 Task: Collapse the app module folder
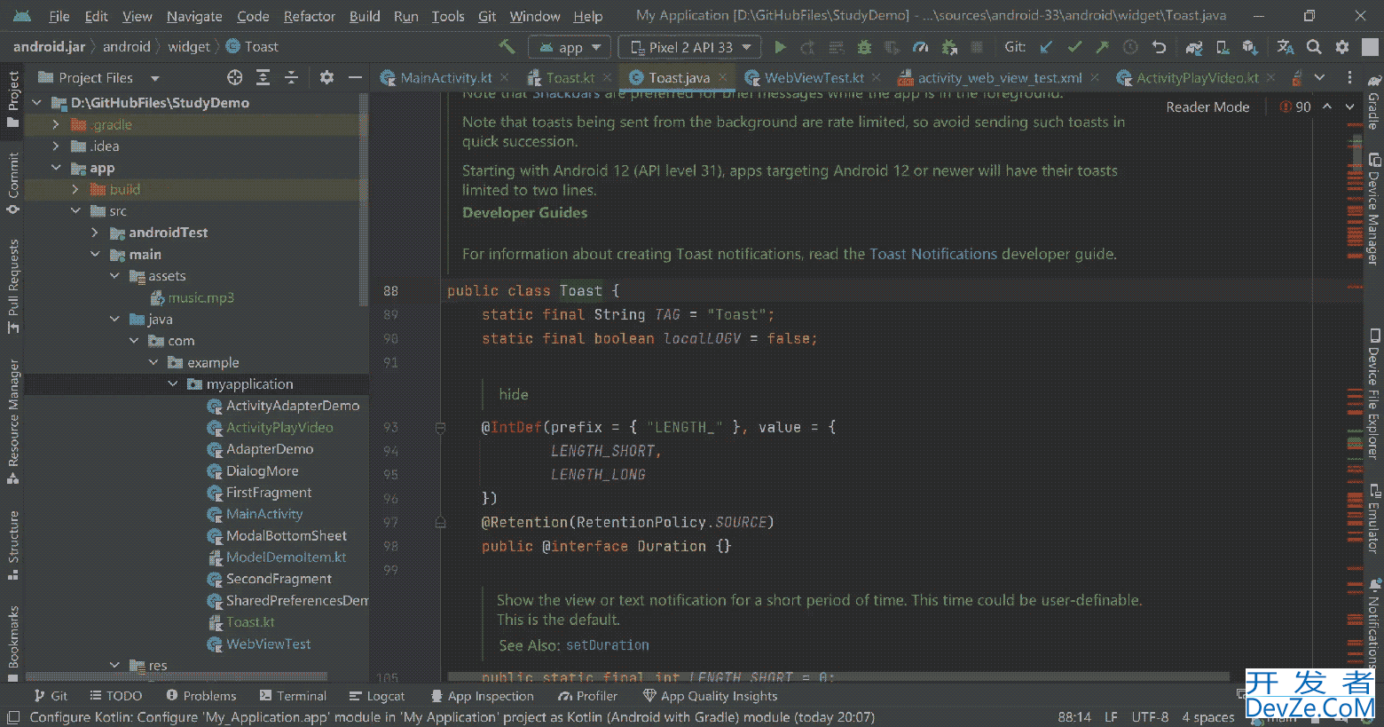[x=55, y=168]
